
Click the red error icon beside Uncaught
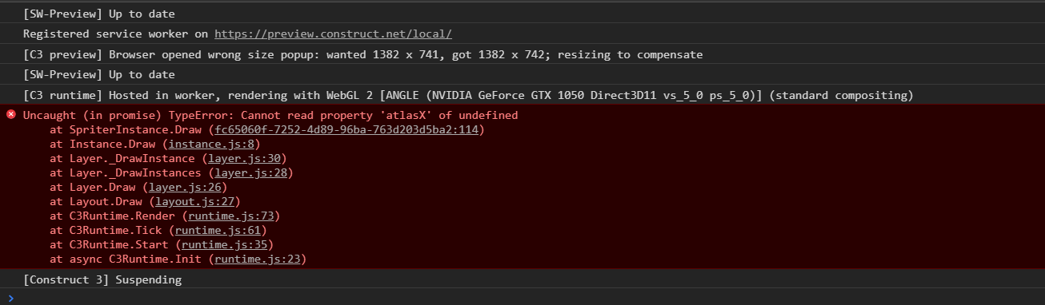(11, 115)
